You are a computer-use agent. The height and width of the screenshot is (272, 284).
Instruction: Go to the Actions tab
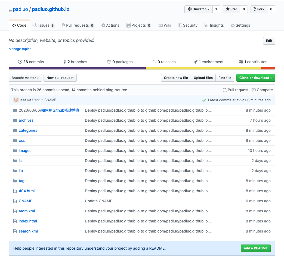point(110,25)
